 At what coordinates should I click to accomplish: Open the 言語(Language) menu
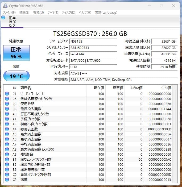[x=106, y=13]
